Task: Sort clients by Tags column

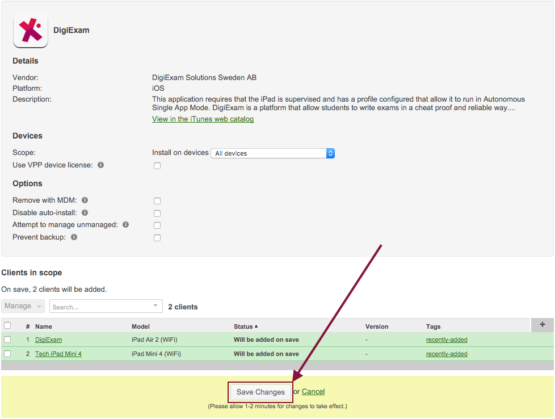Action: pos(433,326)
